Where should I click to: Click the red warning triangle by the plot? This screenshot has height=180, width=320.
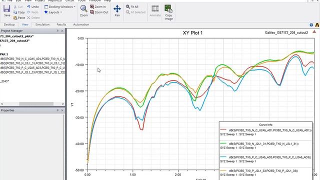point(314,31)
